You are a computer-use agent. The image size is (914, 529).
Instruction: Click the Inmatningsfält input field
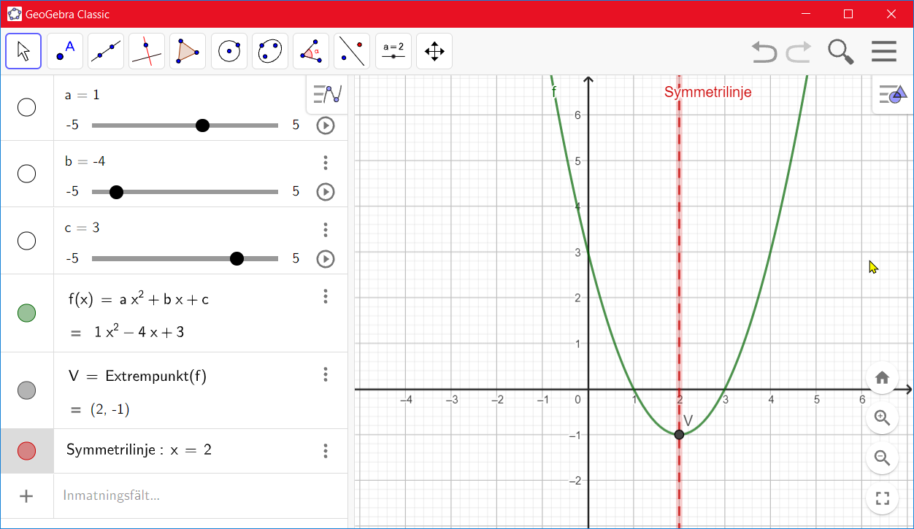pos(197,496)
